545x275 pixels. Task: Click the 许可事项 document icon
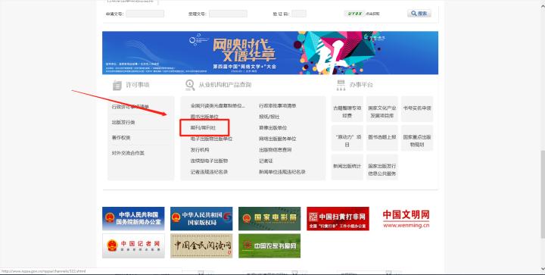tap(117, 85)
